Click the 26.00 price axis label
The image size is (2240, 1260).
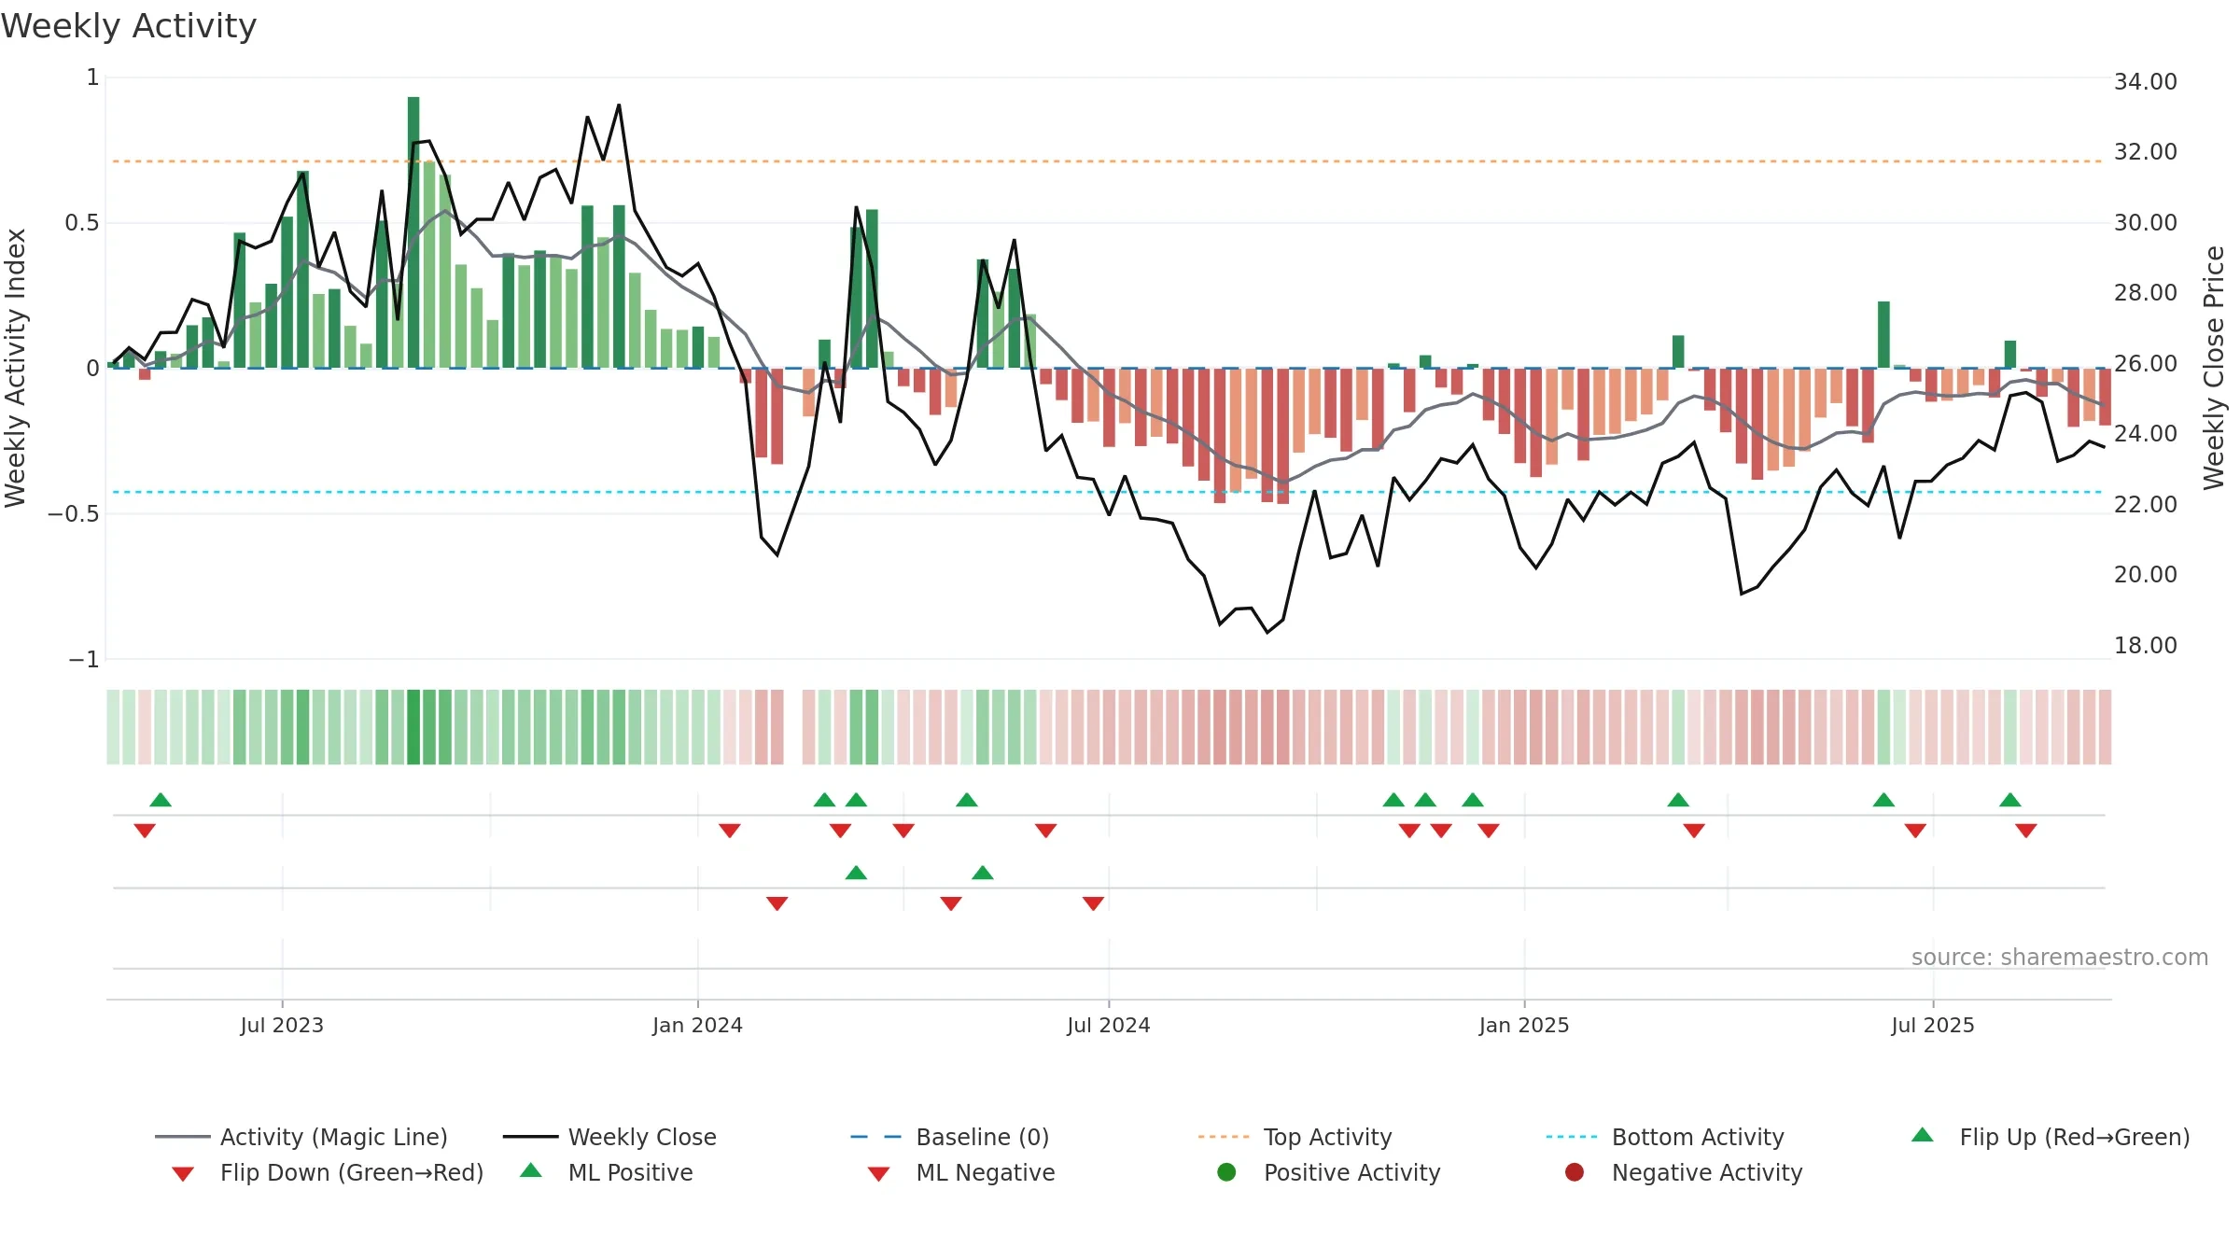point(2146,364)
